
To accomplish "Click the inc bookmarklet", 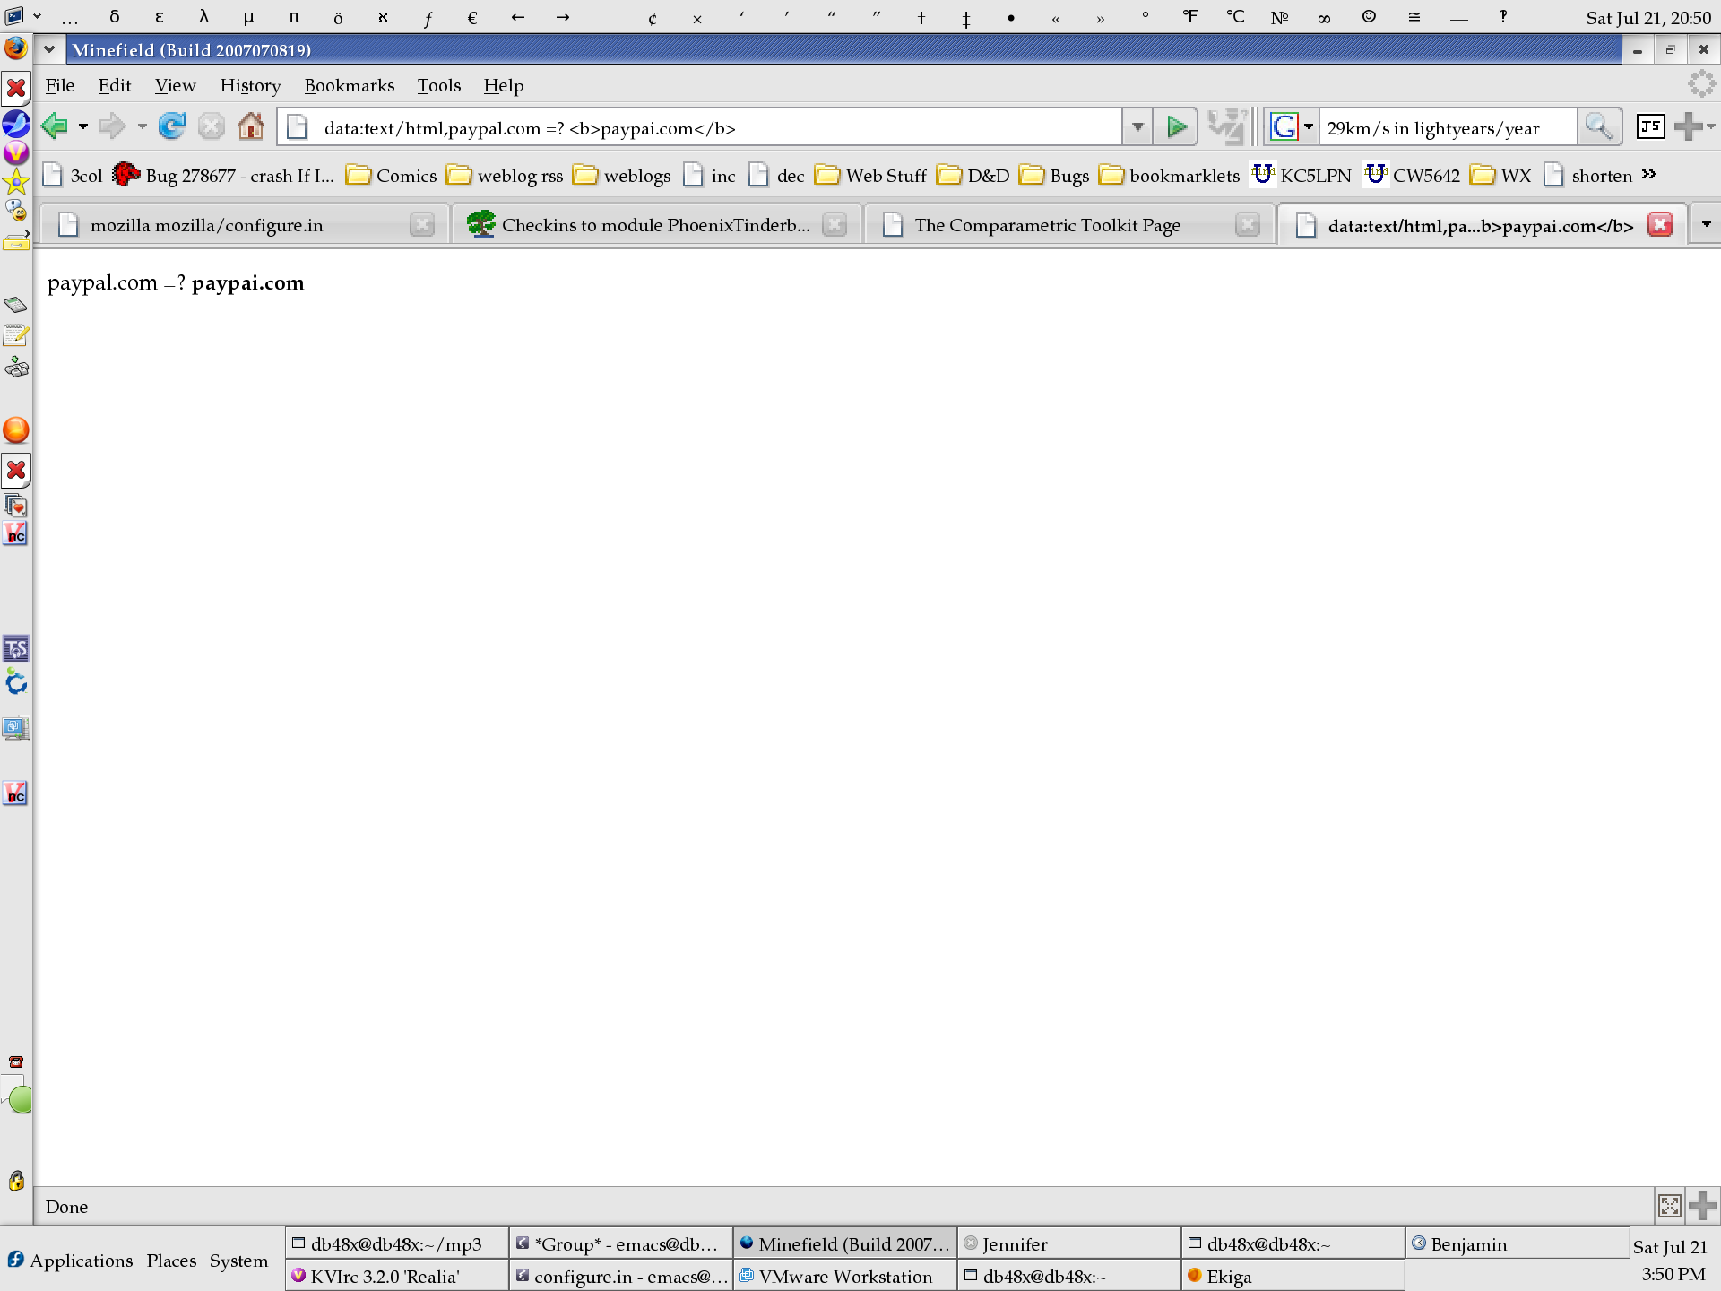I will click(709, 175).
